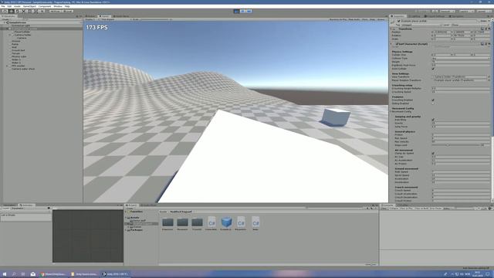The width and height of the screenshot is (494, 278).
Task: Select the Hand tool in Unity toolbar
Action: pyautogui.click(x=5, y=11)
